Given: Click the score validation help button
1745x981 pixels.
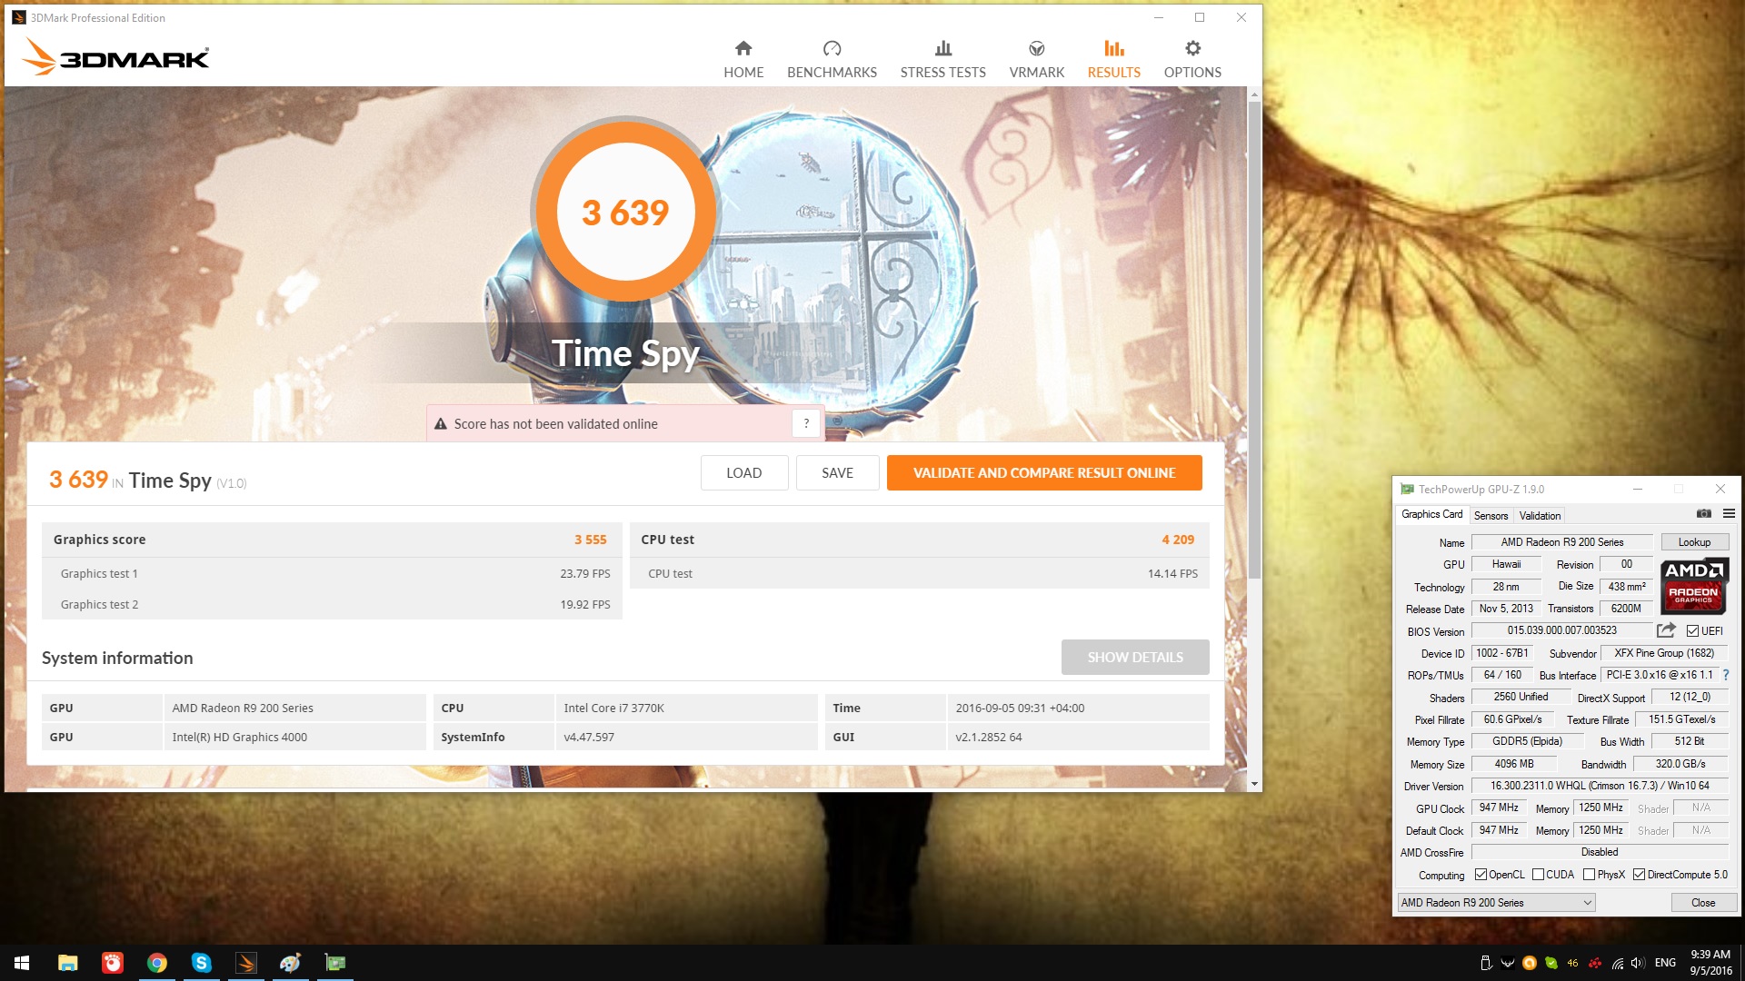Looking at the screenshot, I should click(x=806, y=423).
